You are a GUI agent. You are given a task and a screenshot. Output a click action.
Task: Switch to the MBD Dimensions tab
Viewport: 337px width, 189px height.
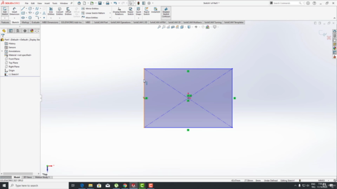[50, 22]
